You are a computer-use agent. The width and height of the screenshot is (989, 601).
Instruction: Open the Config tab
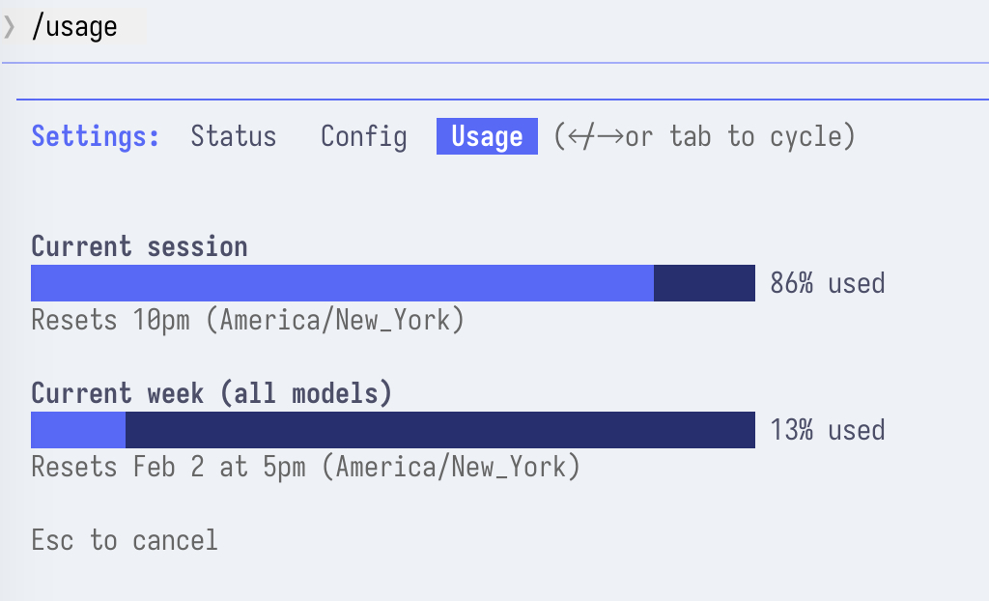click(x=363, y=136)
